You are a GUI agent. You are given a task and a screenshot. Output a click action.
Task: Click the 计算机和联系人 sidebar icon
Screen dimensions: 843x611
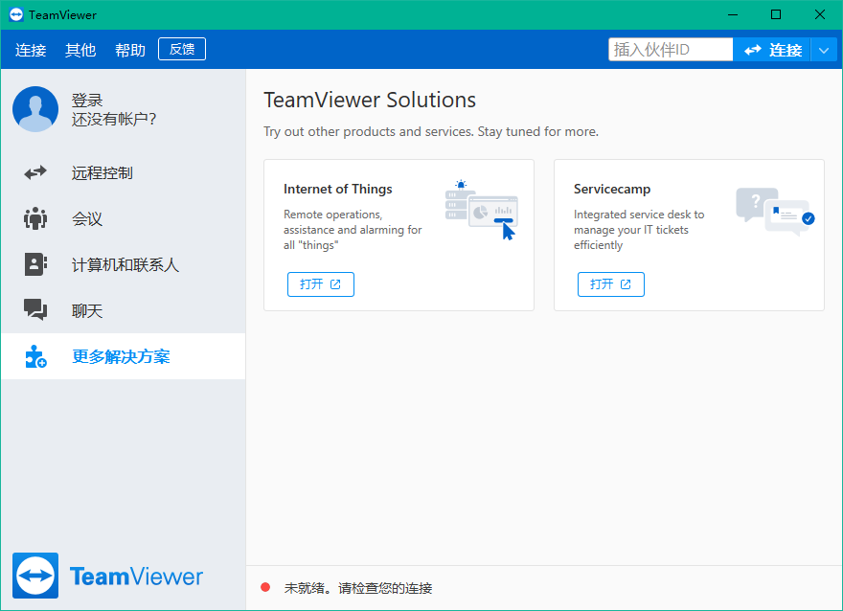(x=35, y=264)
